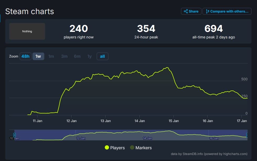Click the Share button icon
This screenshot has width=257, height=161.
[186, 11]
